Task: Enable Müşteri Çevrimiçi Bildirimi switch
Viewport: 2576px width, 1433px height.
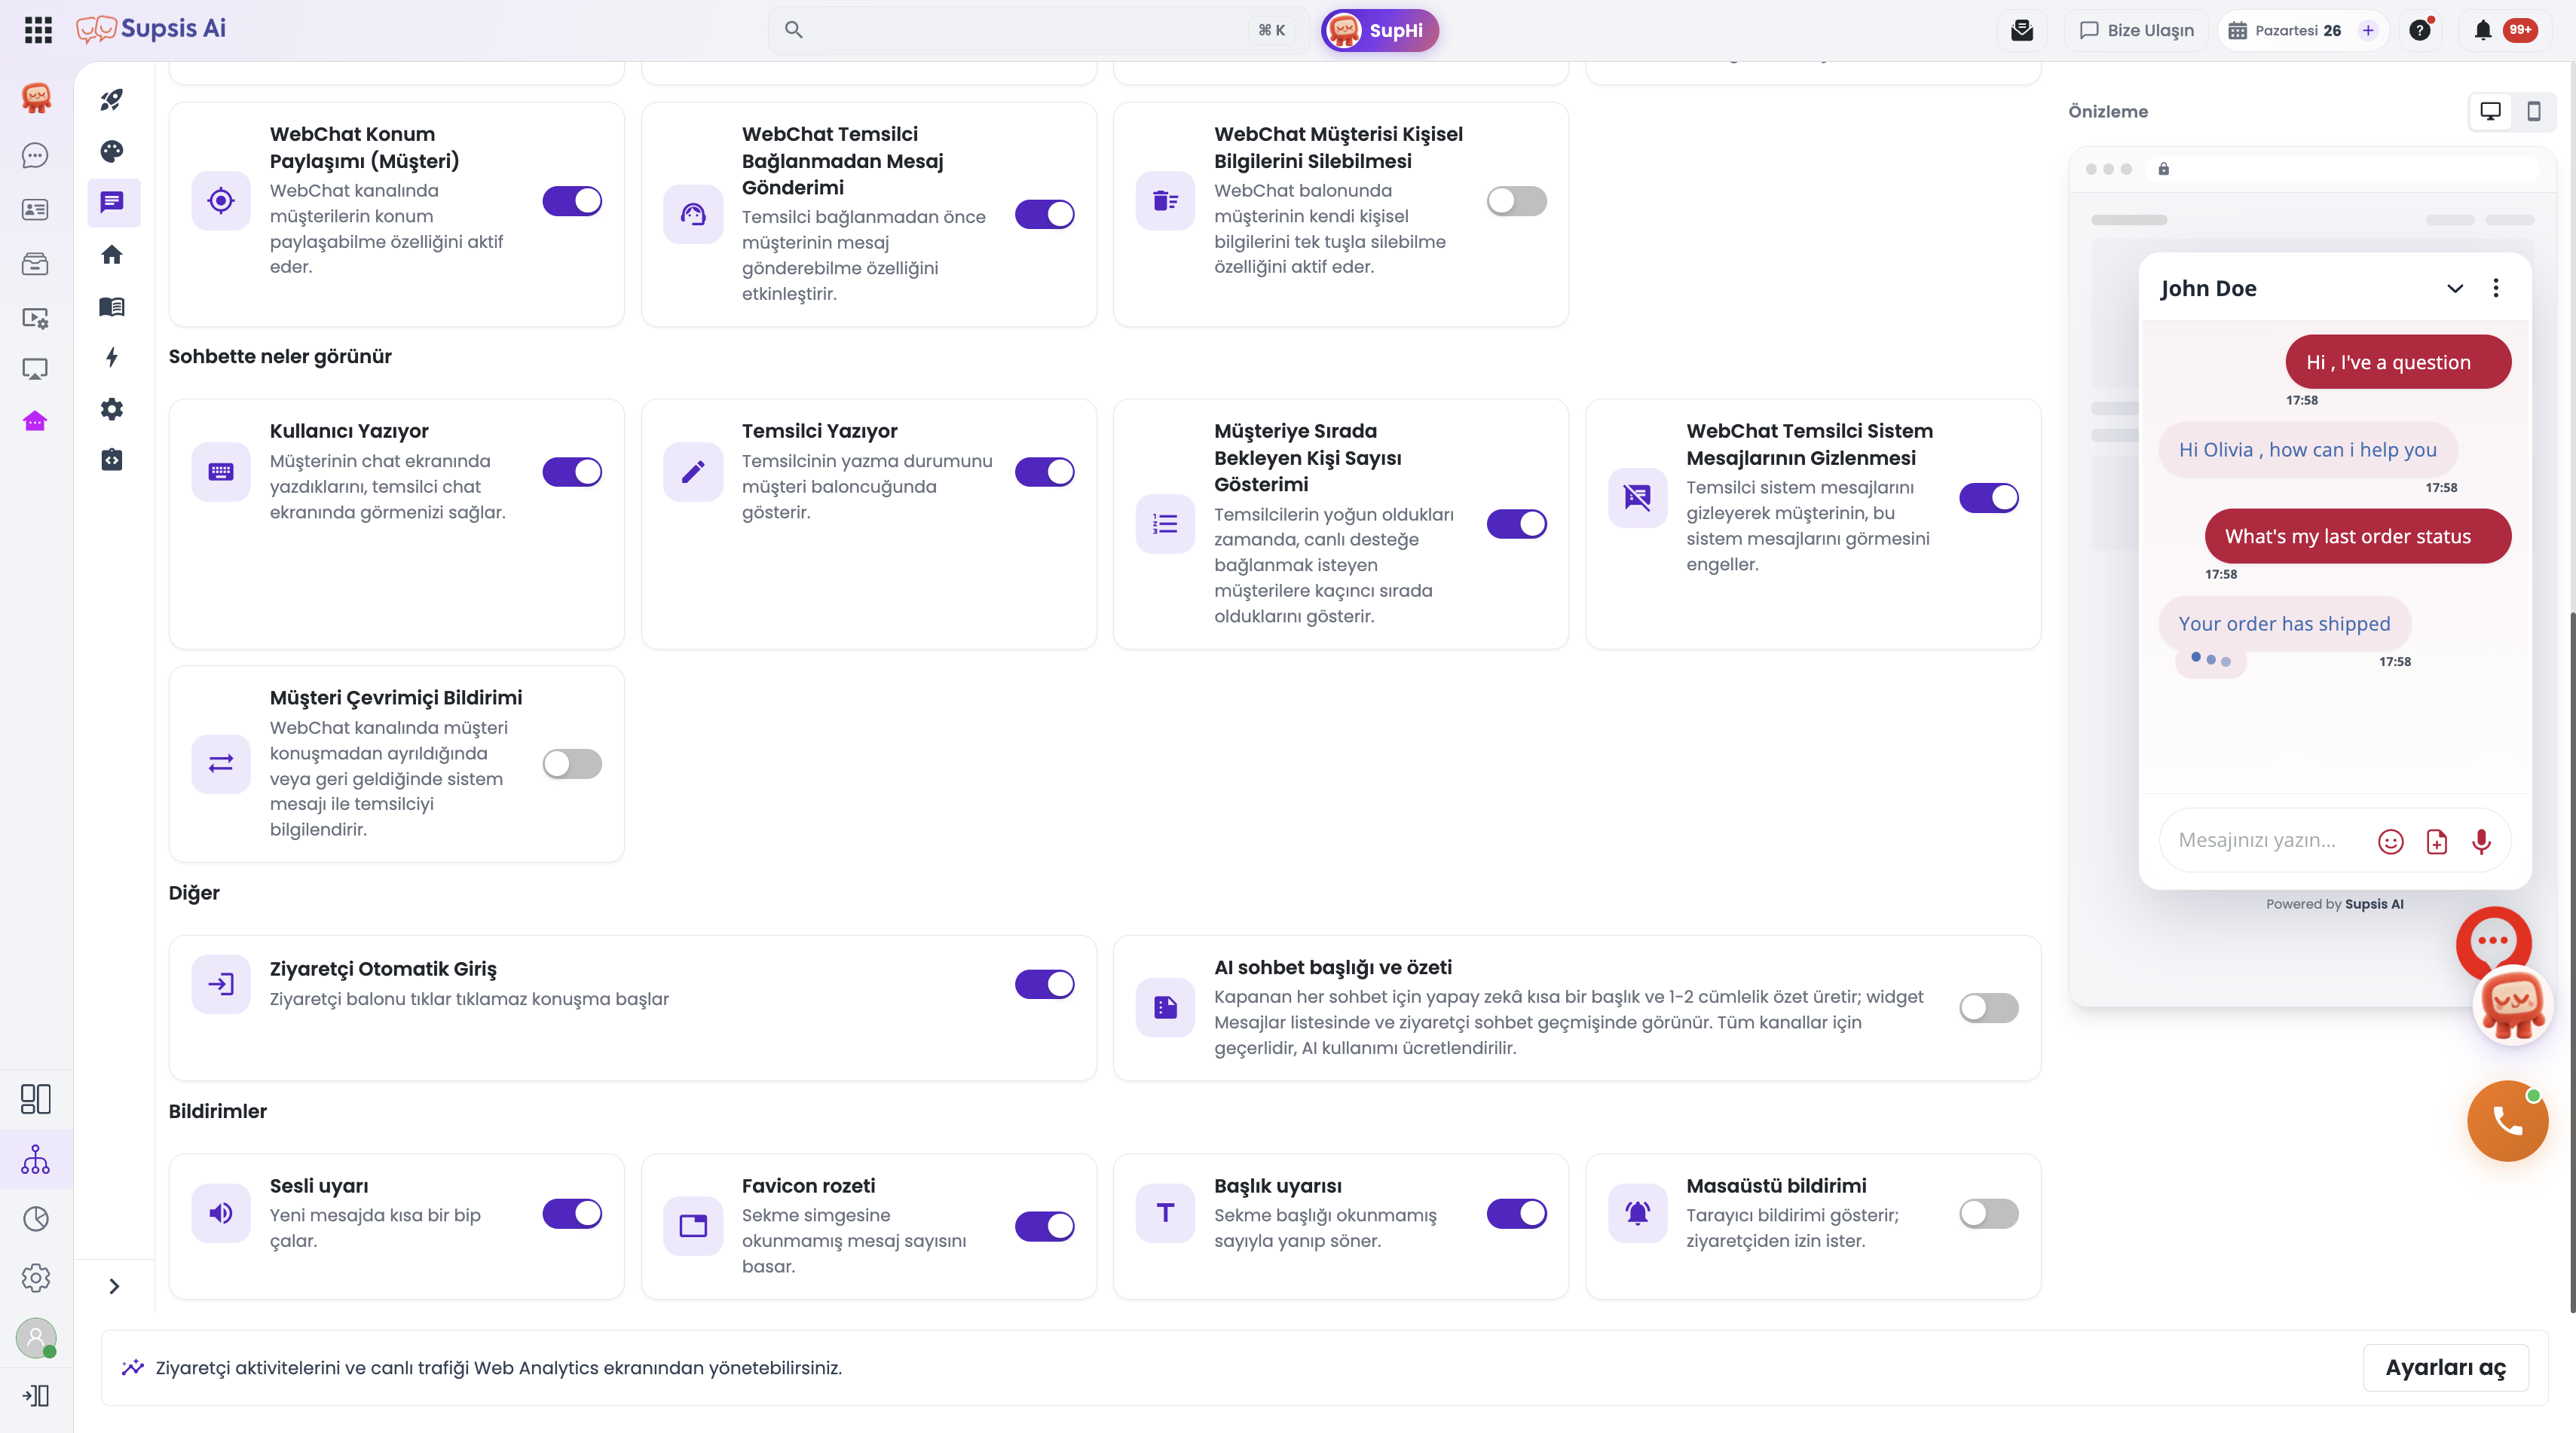Action: tap(572, 764)
